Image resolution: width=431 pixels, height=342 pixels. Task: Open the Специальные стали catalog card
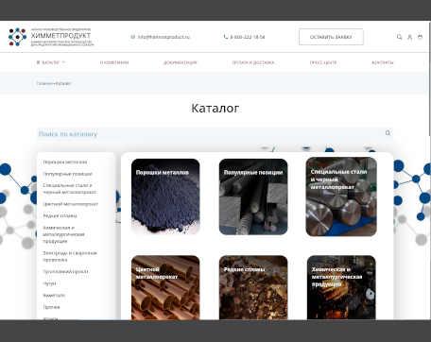click(x=341, y=197)
